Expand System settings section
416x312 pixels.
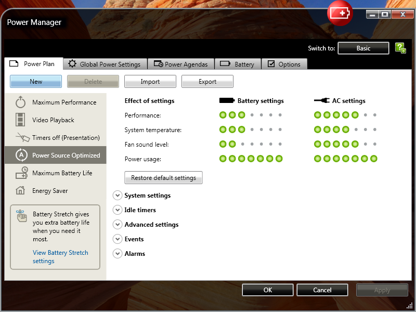117,196
